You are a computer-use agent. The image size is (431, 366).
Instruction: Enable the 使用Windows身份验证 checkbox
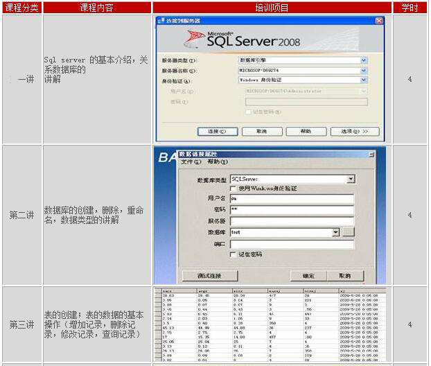[x=233, y=189]
